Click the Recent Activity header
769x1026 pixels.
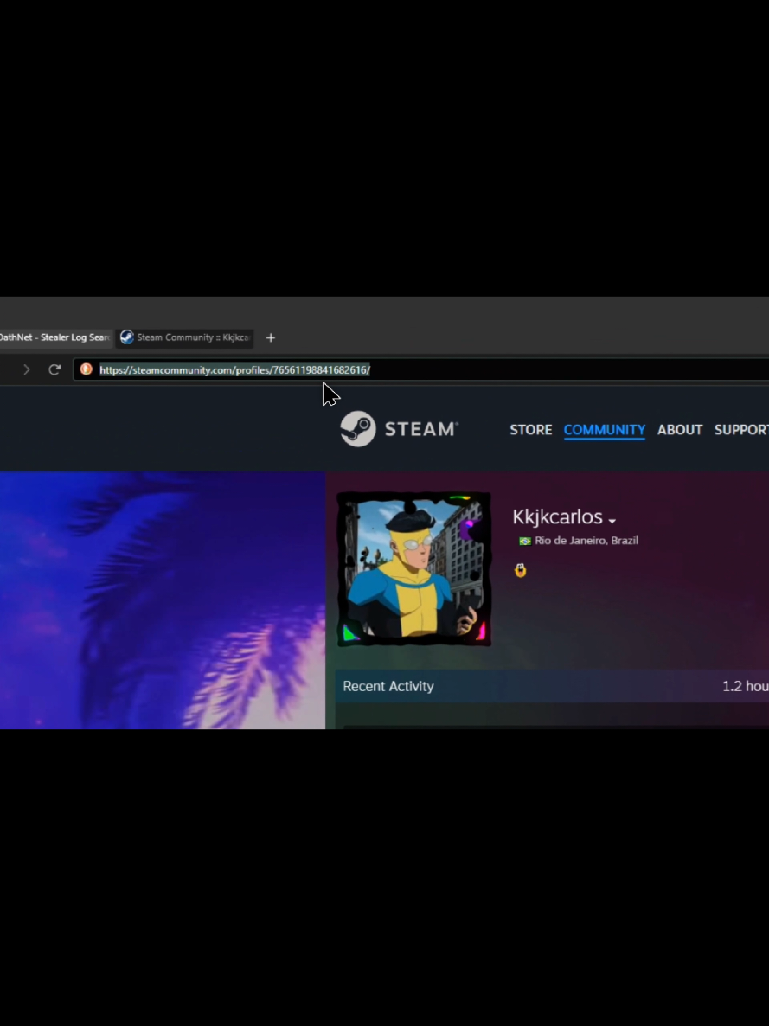(388, 686)
